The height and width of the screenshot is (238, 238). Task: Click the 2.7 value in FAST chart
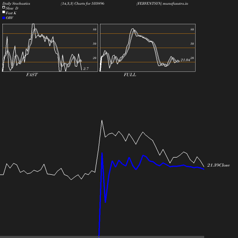pyautogui.click(x=86, y=69)
